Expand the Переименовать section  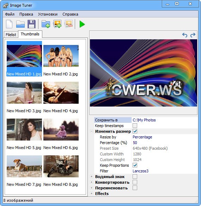pos(91,188)
